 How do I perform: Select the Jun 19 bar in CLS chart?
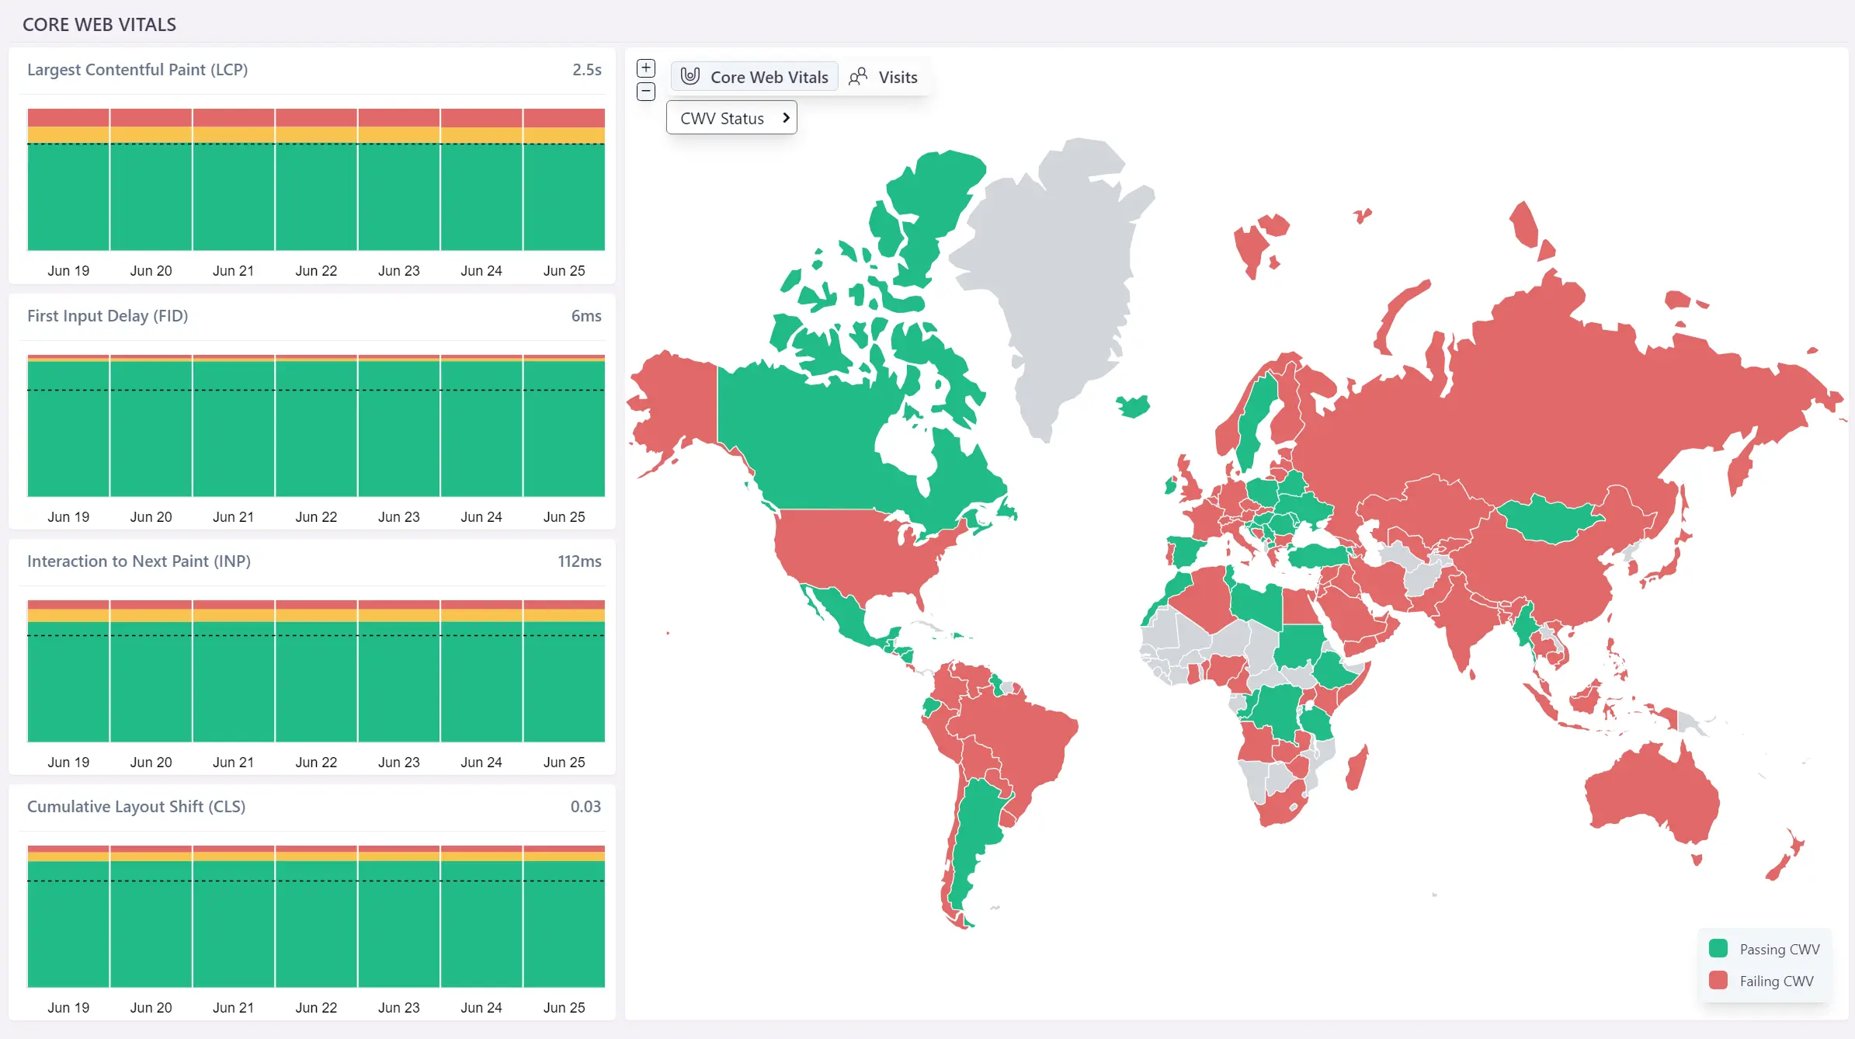pyautogui.click(x=68, y=916)
